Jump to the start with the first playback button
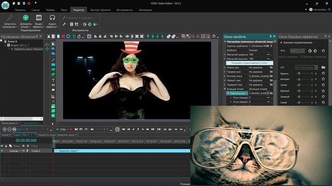This screenshot has width=332, height=186. pos(123,129)
